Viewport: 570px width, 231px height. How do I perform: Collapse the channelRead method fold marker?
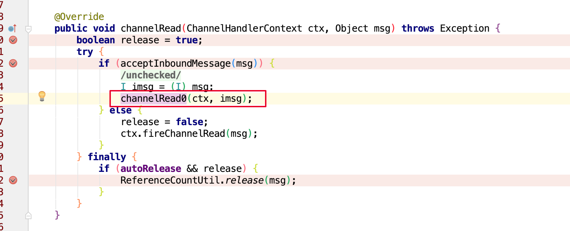(29, 29)
